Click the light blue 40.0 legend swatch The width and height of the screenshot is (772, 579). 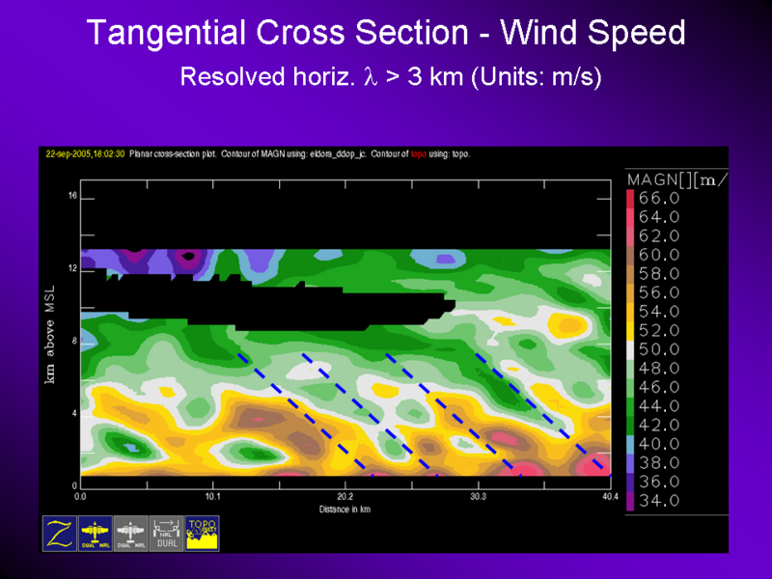[x=630, y=444]
